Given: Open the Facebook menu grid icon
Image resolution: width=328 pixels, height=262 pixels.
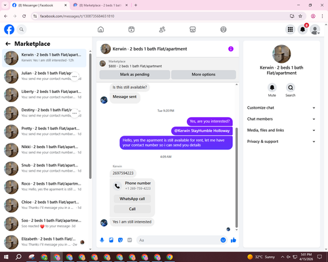Looking at the screenshot, I should tap(290, 29).
